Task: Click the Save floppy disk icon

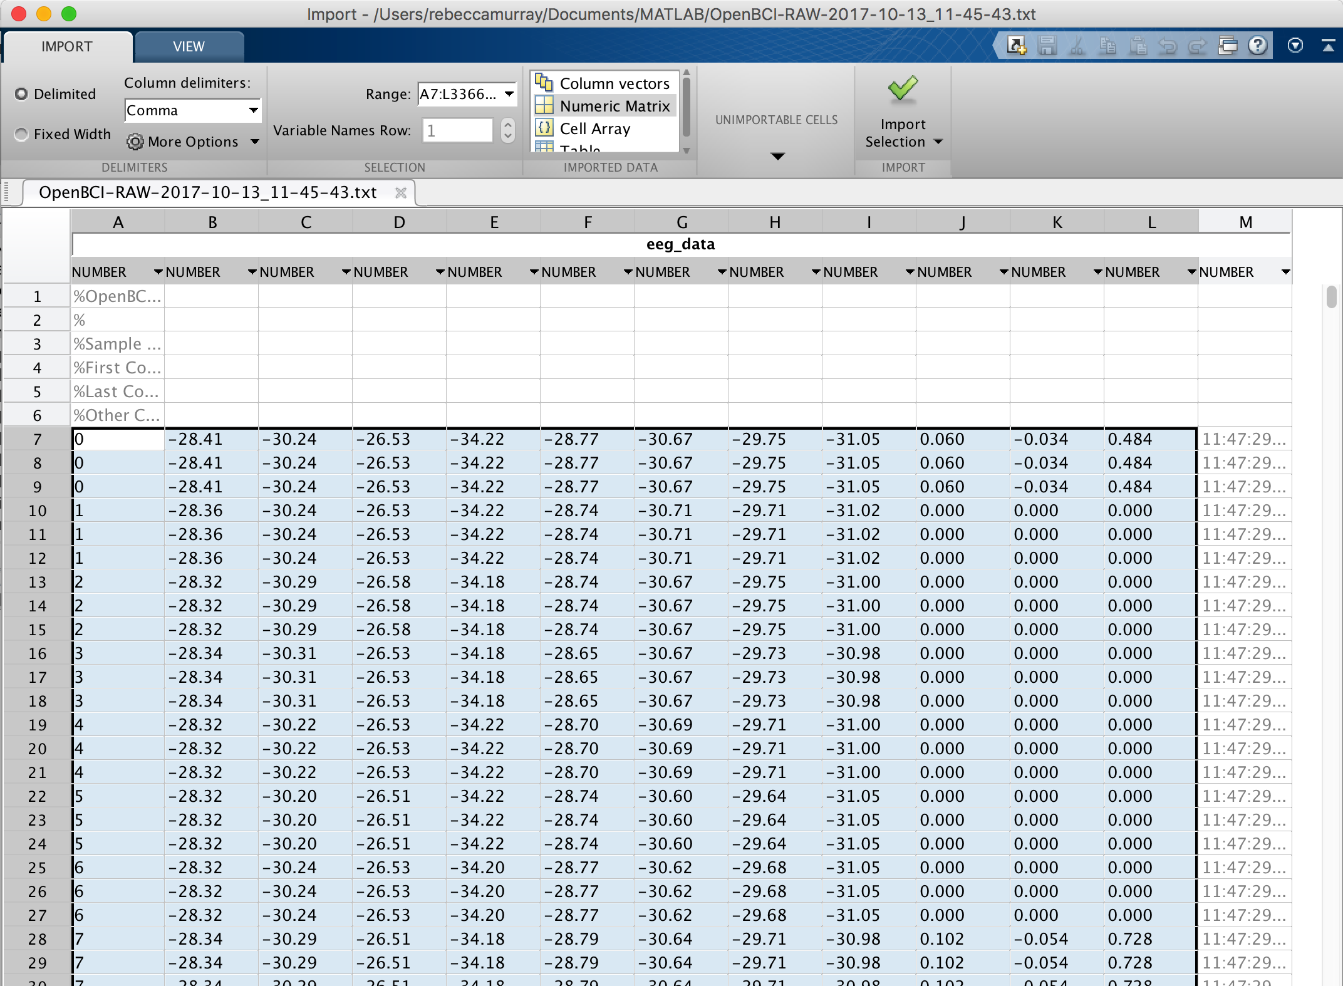Action: pyautogui.click(x=1047, y=46)
